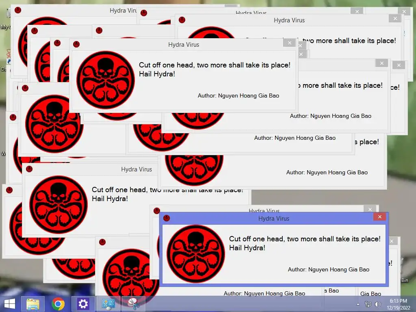Open the 6:13 PM clock and date
The image size is (416, 312).
tap(398, 304)
